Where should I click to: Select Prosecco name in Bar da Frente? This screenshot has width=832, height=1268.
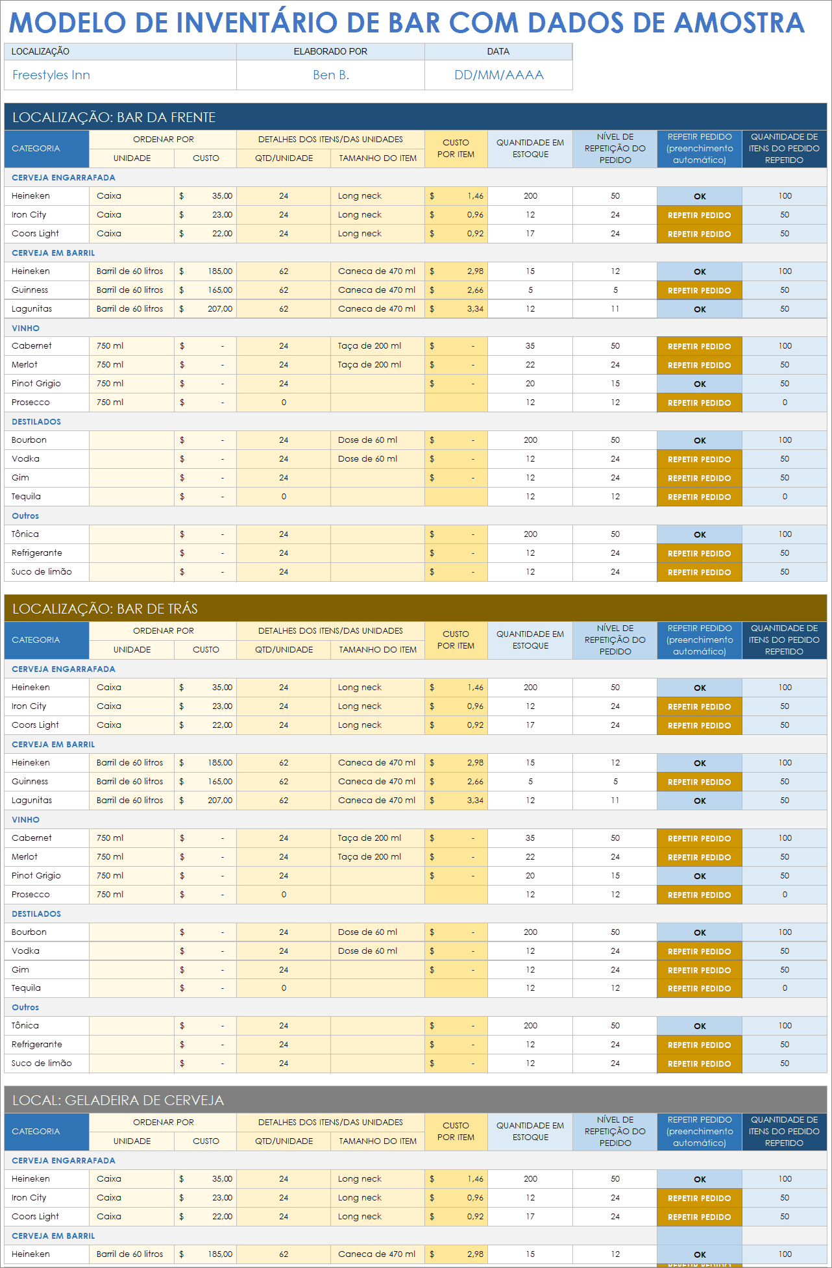click(x=31, y=403)
